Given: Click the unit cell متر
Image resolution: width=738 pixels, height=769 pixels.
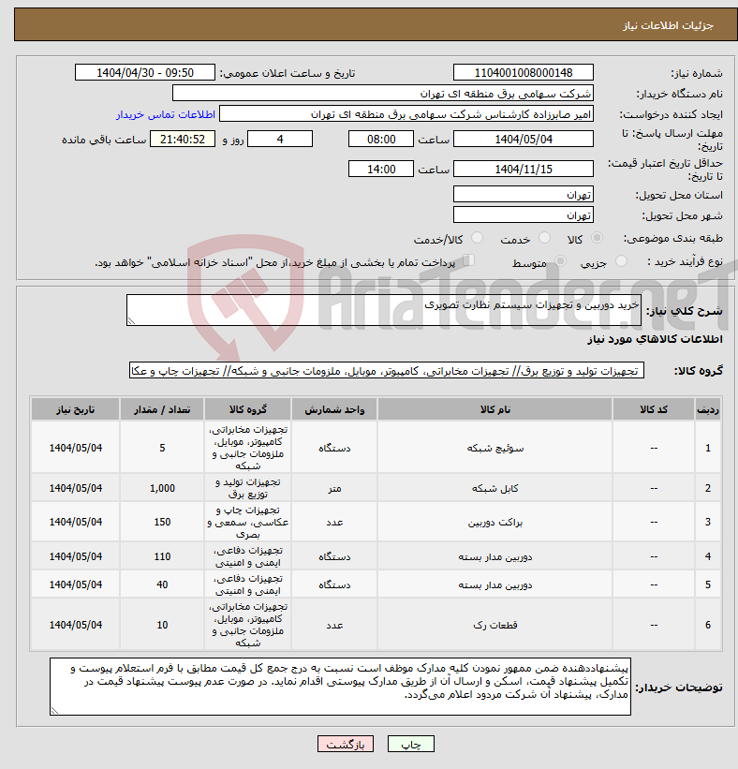Looking at the screenshot, I should (x=334, y=488).
